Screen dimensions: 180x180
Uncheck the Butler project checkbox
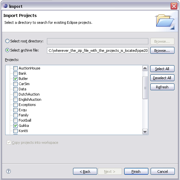click(x=15, y=79)
